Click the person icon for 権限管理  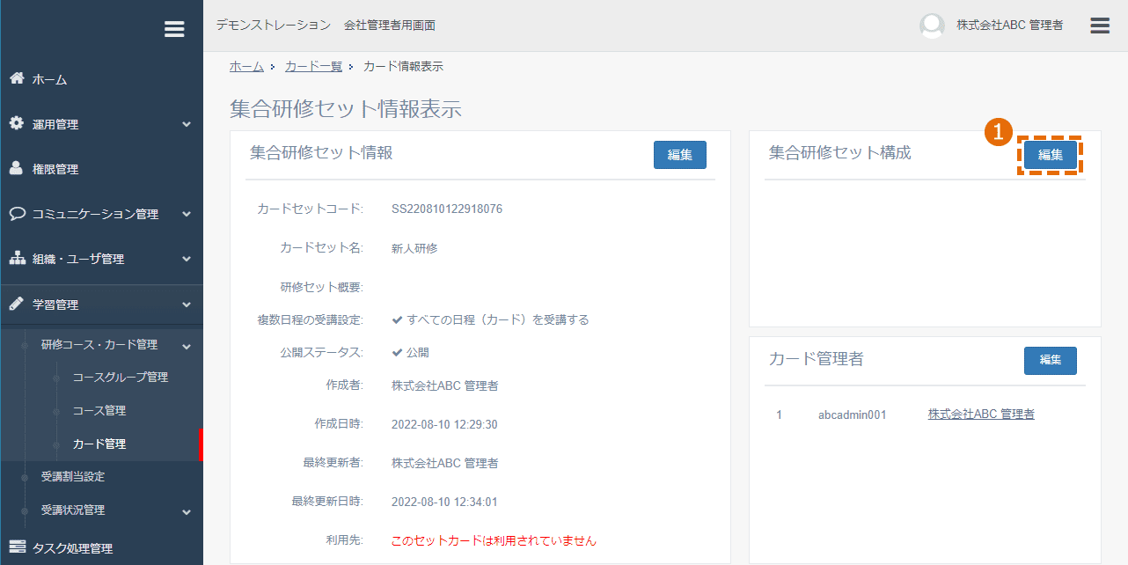tap(17, 168)
